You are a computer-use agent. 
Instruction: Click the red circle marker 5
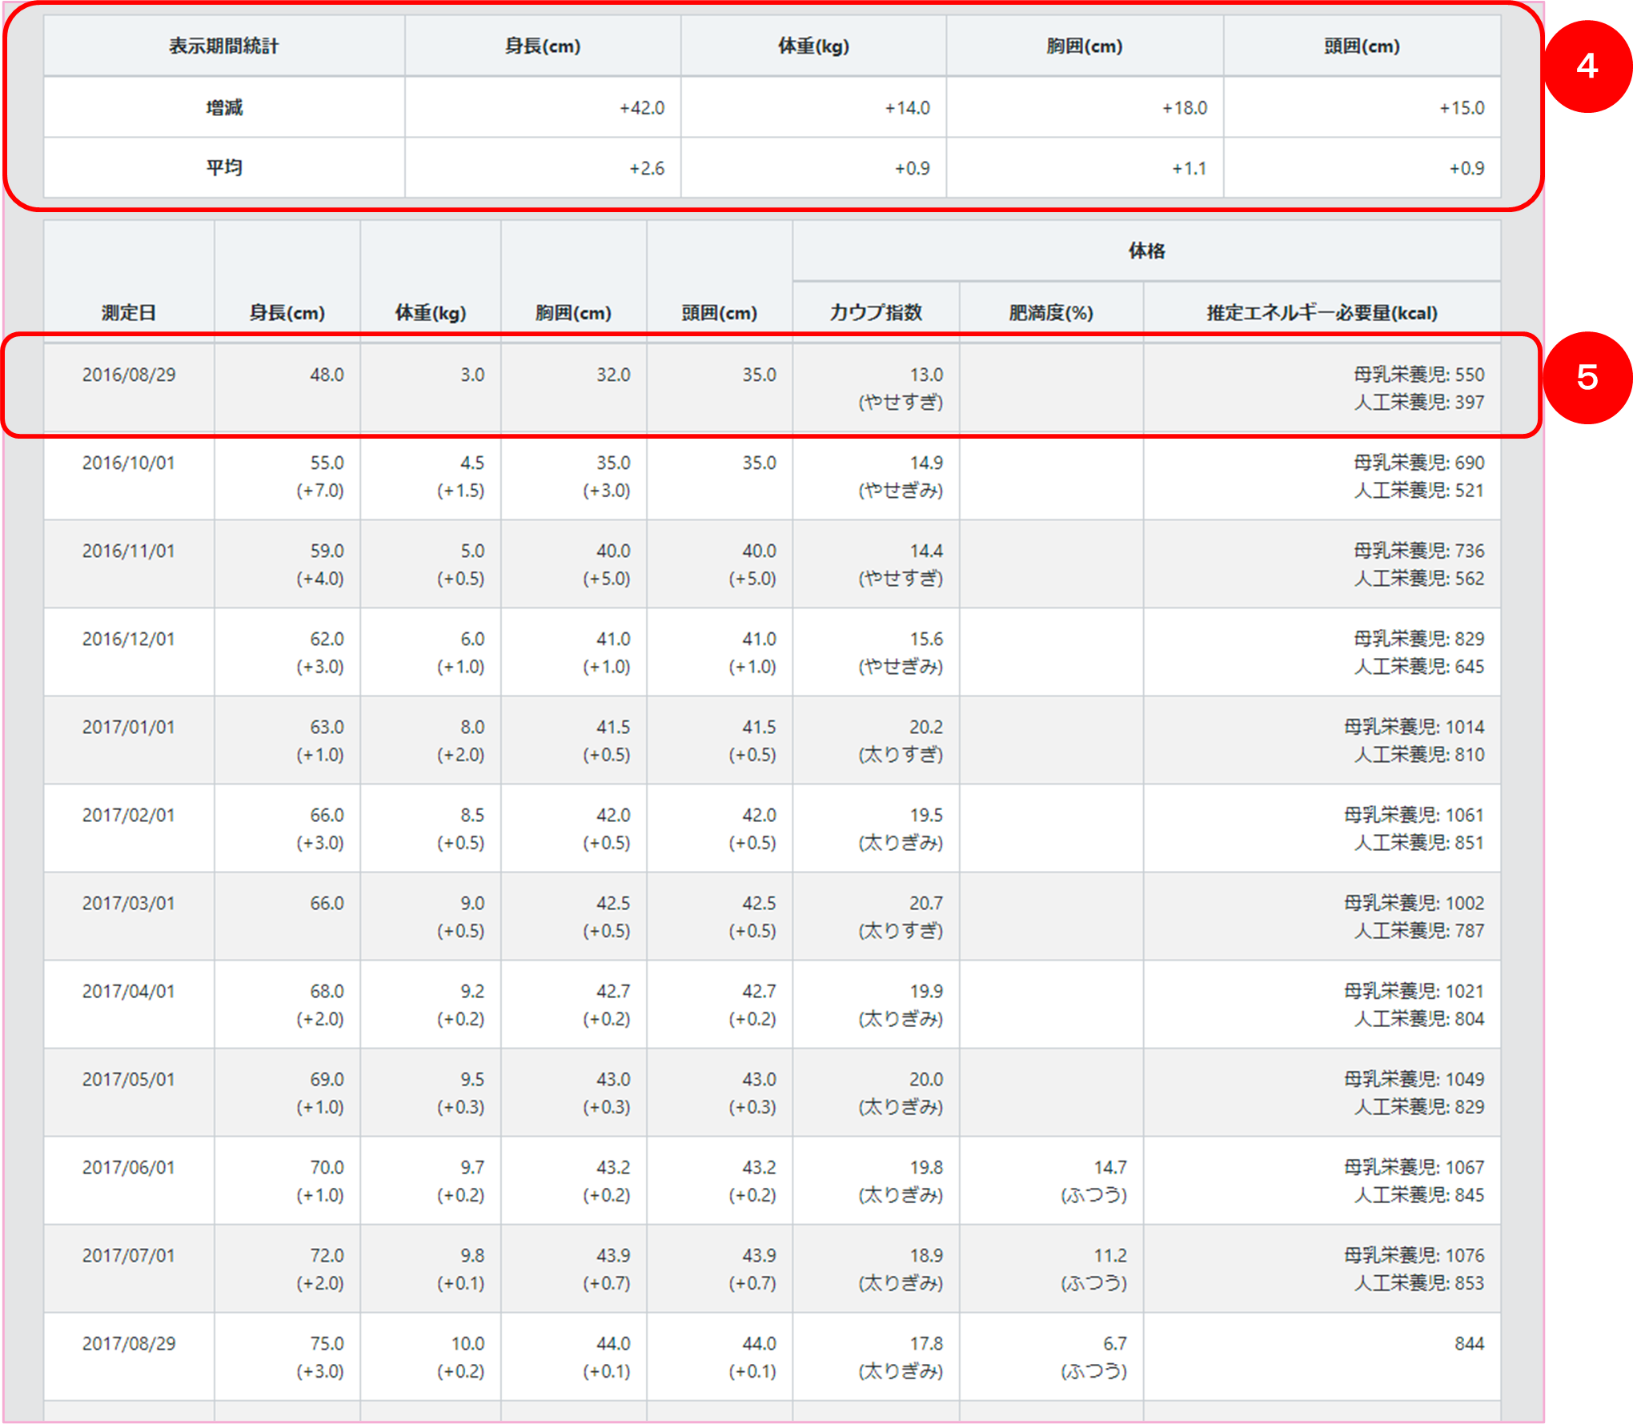click(1587, 378)
